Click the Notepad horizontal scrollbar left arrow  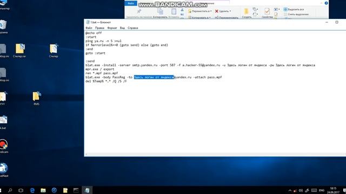tap(86, 155)
